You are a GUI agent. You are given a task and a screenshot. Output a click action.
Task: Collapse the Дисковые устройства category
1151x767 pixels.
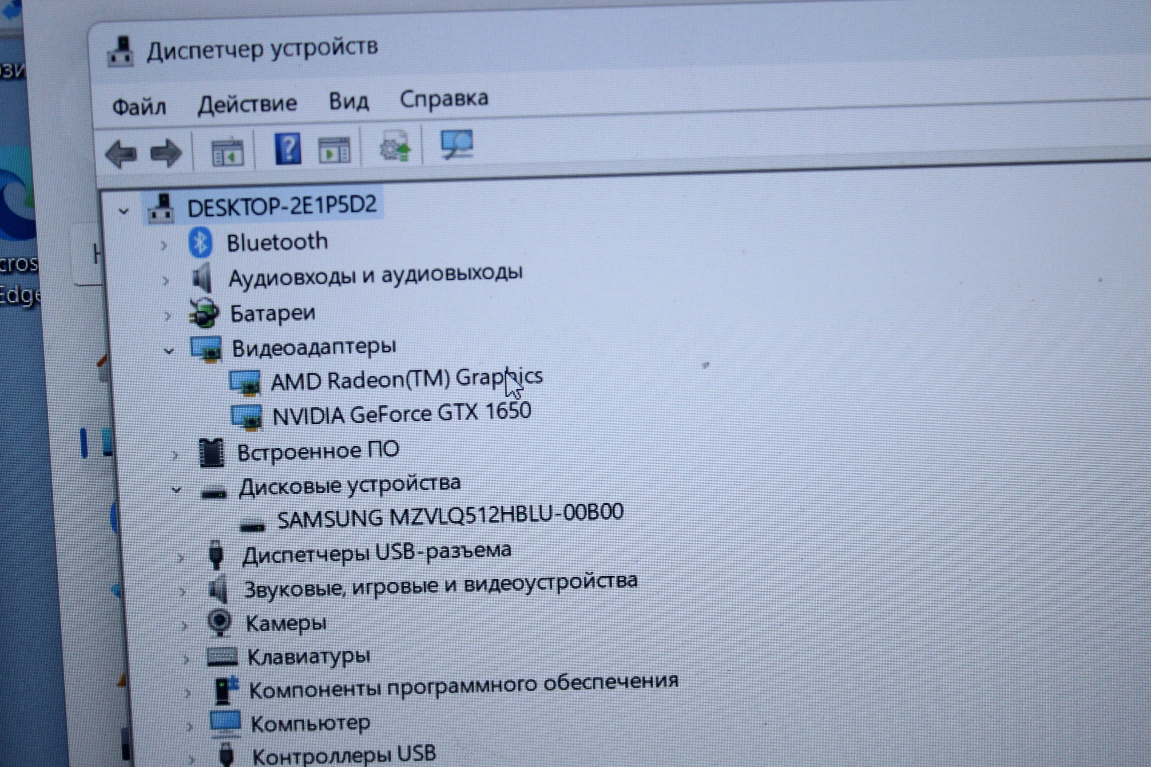pyautogui.click(x=177, y=489)
